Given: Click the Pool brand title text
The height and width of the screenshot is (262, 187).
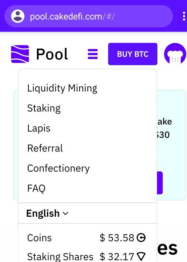Looking at the screenshot, I should coord(52,54).
